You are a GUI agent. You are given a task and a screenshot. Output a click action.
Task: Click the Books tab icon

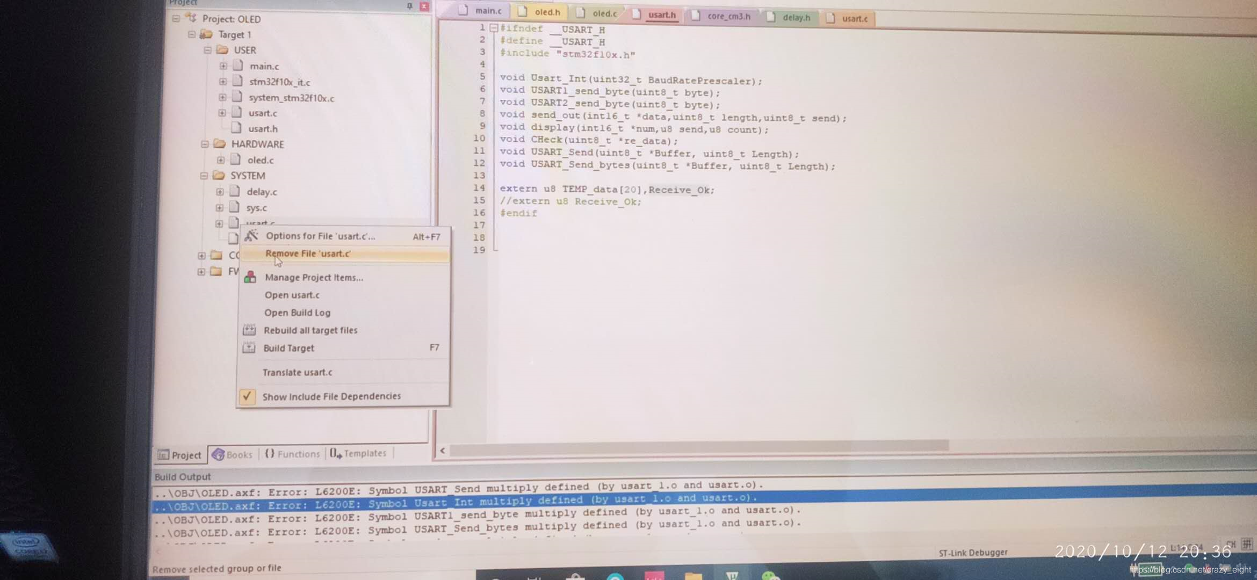[x=218, y=454]
